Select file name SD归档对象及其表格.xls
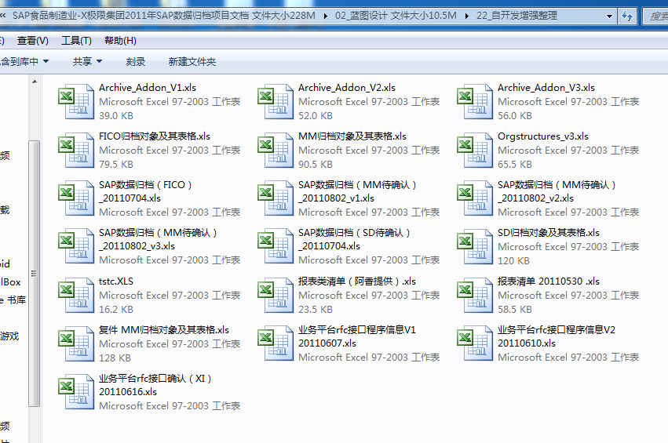 pos(549,233)
